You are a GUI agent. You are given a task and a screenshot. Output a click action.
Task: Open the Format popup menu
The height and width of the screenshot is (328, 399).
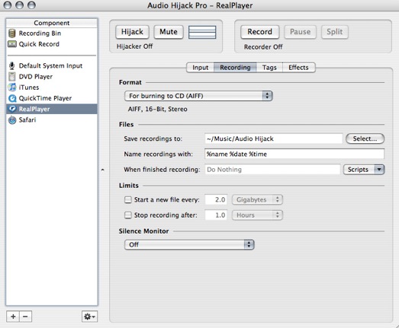pyautogui.click(x=198, y=96)
